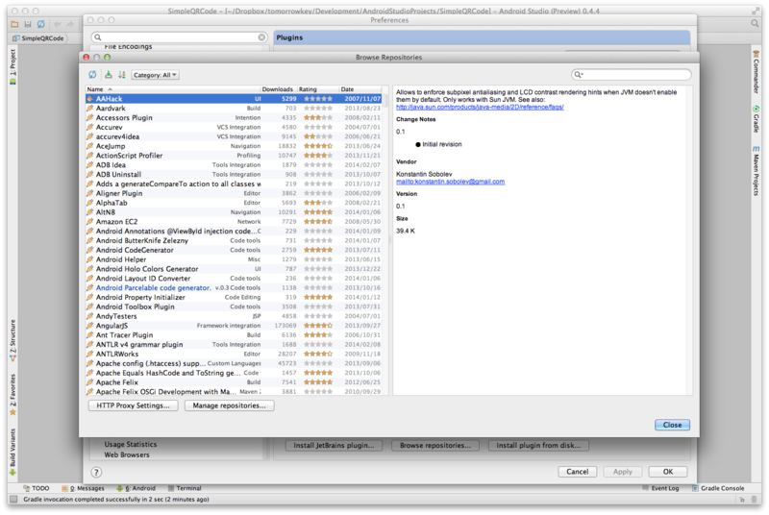Select the Amazon EC2 plugin row

[x=234, y=222]
